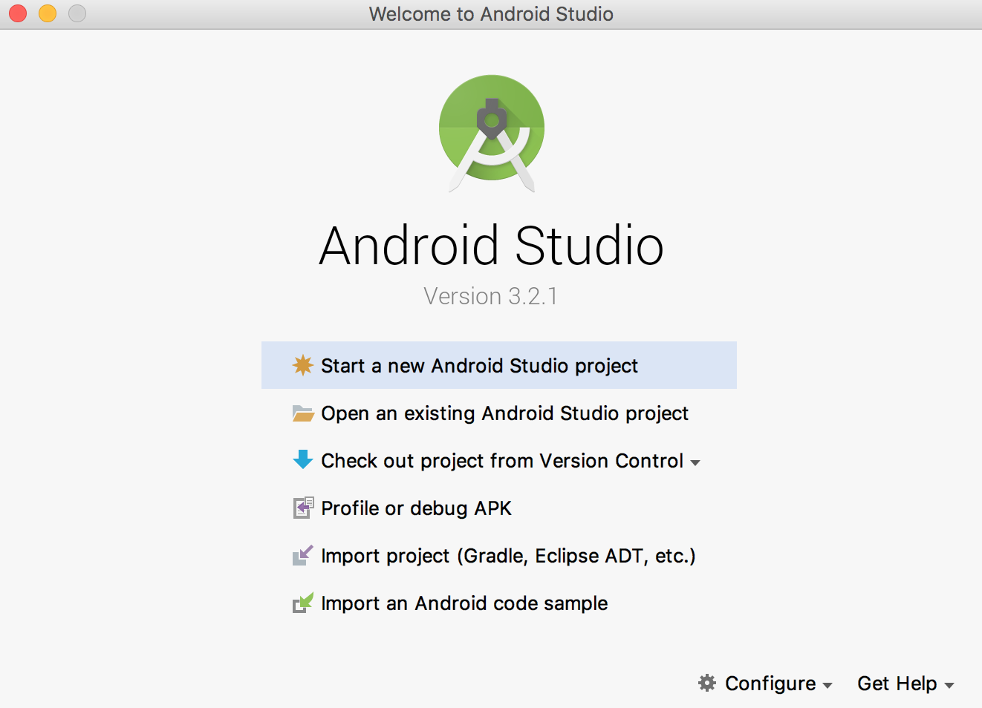The height and width of the screenshot is (708, 982).
Task: Click the folder icon for opening existing project
Action: click(302, 413)
